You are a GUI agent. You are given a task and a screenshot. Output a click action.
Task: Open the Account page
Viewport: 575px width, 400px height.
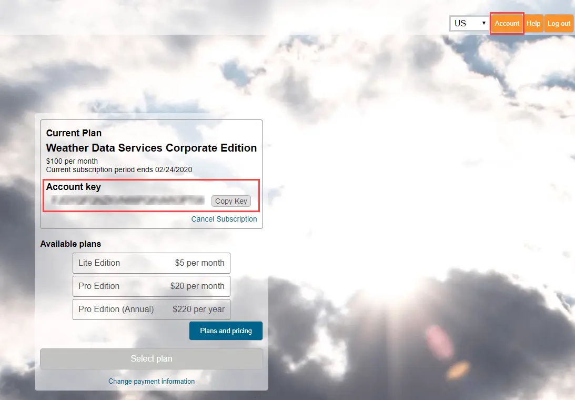[x=507, y=24]
